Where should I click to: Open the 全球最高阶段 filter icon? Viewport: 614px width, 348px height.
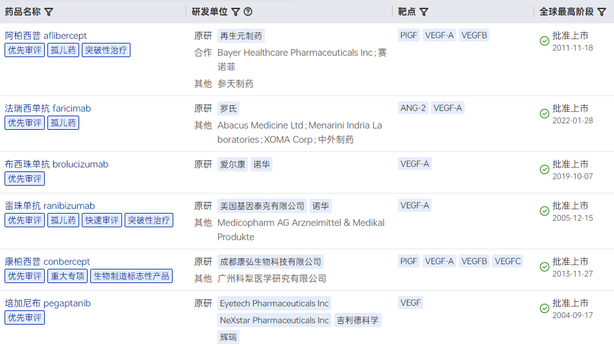click(602, 12)
